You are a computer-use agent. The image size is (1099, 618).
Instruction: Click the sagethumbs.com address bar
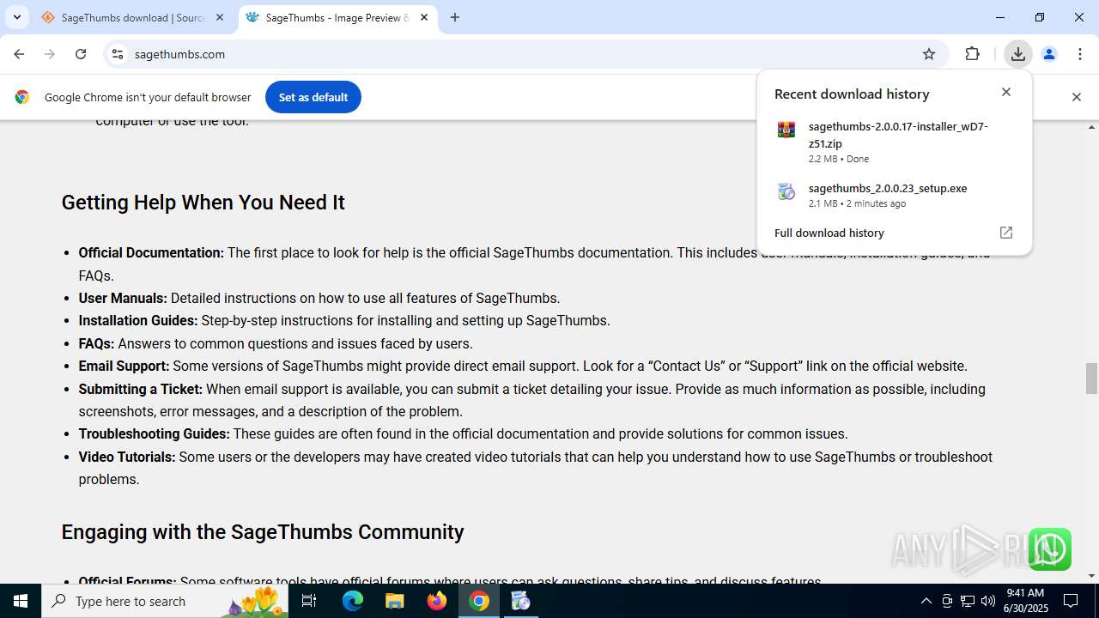point(515,54)
